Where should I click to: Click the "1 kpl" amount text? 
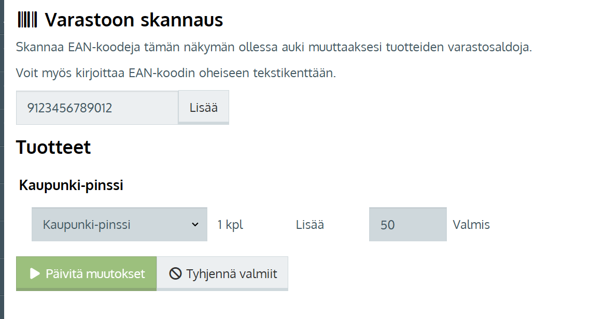click(x=230, y=225)
